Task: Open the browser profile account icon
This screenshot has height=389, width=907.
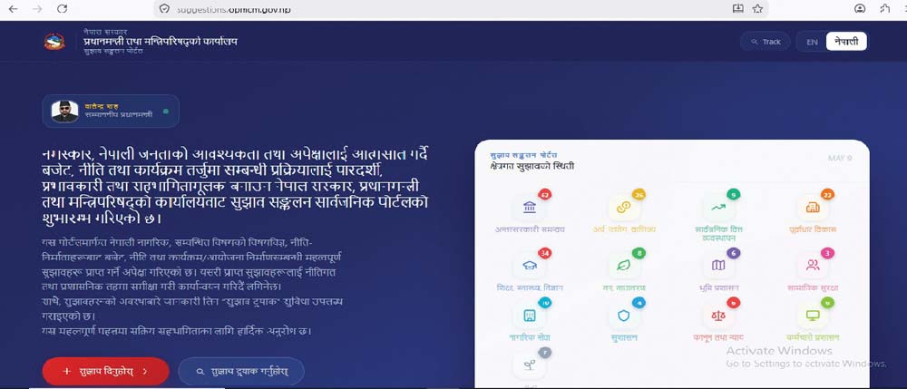Action: click(x=860, y=9)
